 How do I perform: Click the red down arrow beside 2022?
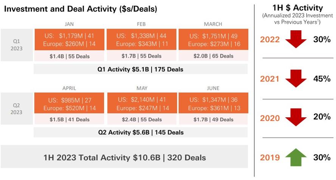(296, 39)
